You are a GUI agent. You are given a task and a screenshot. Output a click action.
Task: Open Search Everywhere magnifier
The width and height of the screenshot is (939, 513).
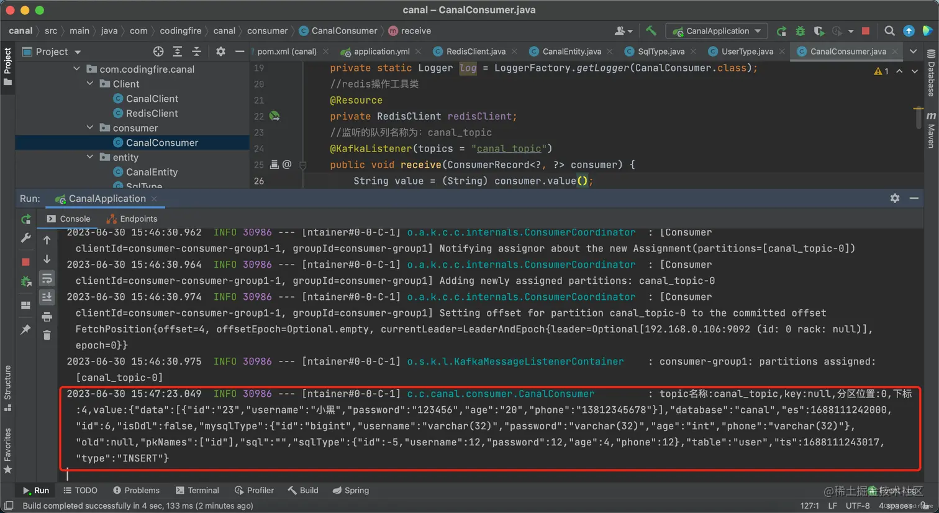tap(889, 31)
